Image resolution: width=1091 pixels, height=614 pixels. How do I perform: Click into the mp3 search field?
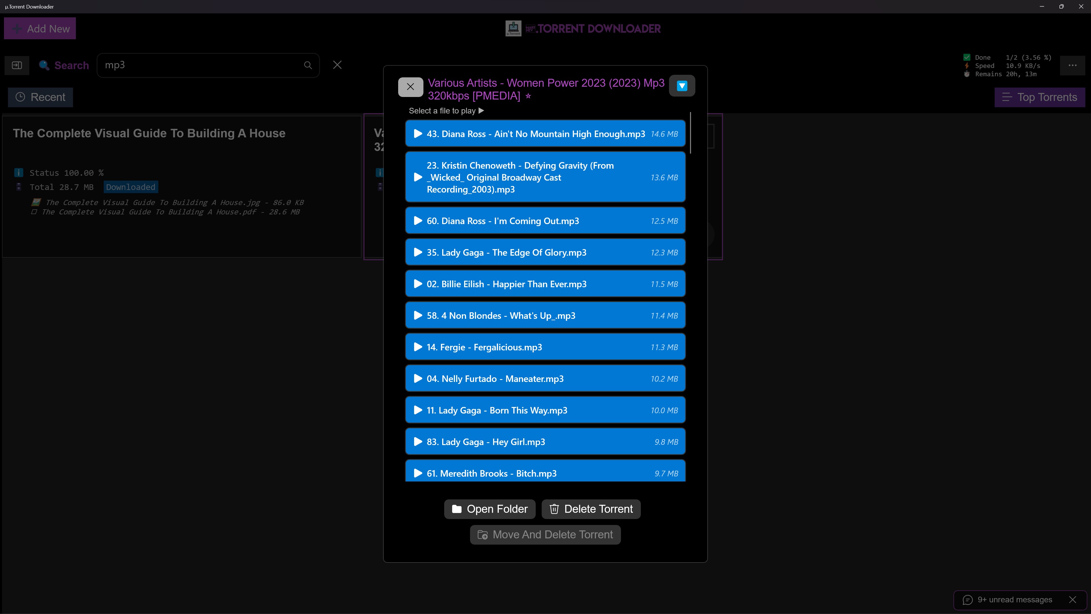tap(199, 65)
